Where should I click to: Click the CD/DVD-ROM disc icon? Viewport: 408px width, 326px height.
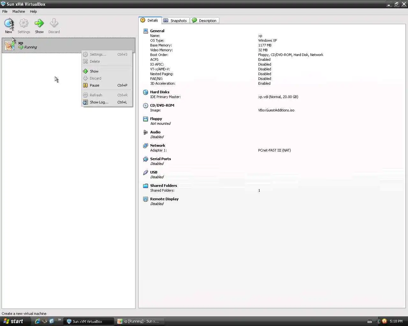point(146,105)
